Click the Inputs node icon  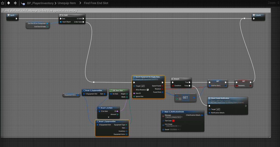(8, 15)
